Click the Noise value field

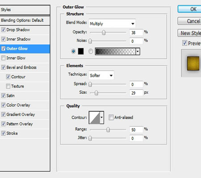[136, 41]
